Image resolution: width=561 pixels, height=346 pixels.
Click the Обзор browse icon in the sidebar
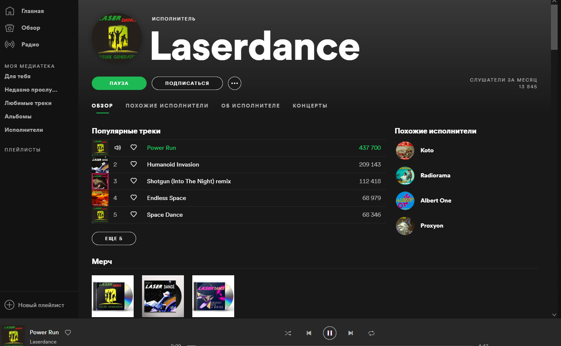point(10,28)
